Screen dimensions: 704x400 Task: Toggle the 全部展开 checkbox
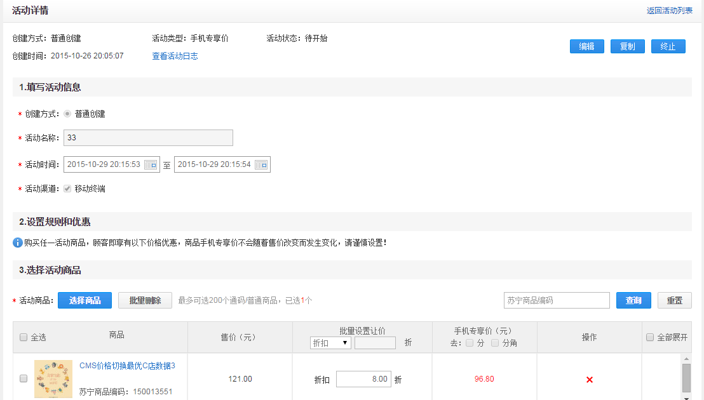tap(649, 337)
